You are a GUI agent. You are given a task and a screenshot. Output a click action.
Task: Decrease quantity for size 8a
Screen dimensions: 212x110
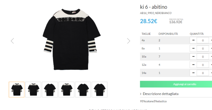193,49
